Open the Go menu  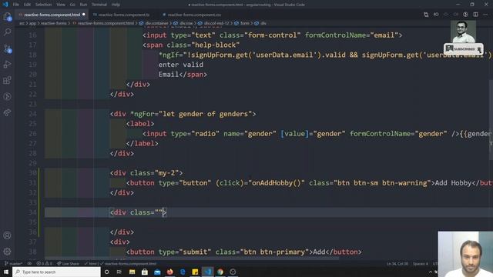tap(72, 5)
